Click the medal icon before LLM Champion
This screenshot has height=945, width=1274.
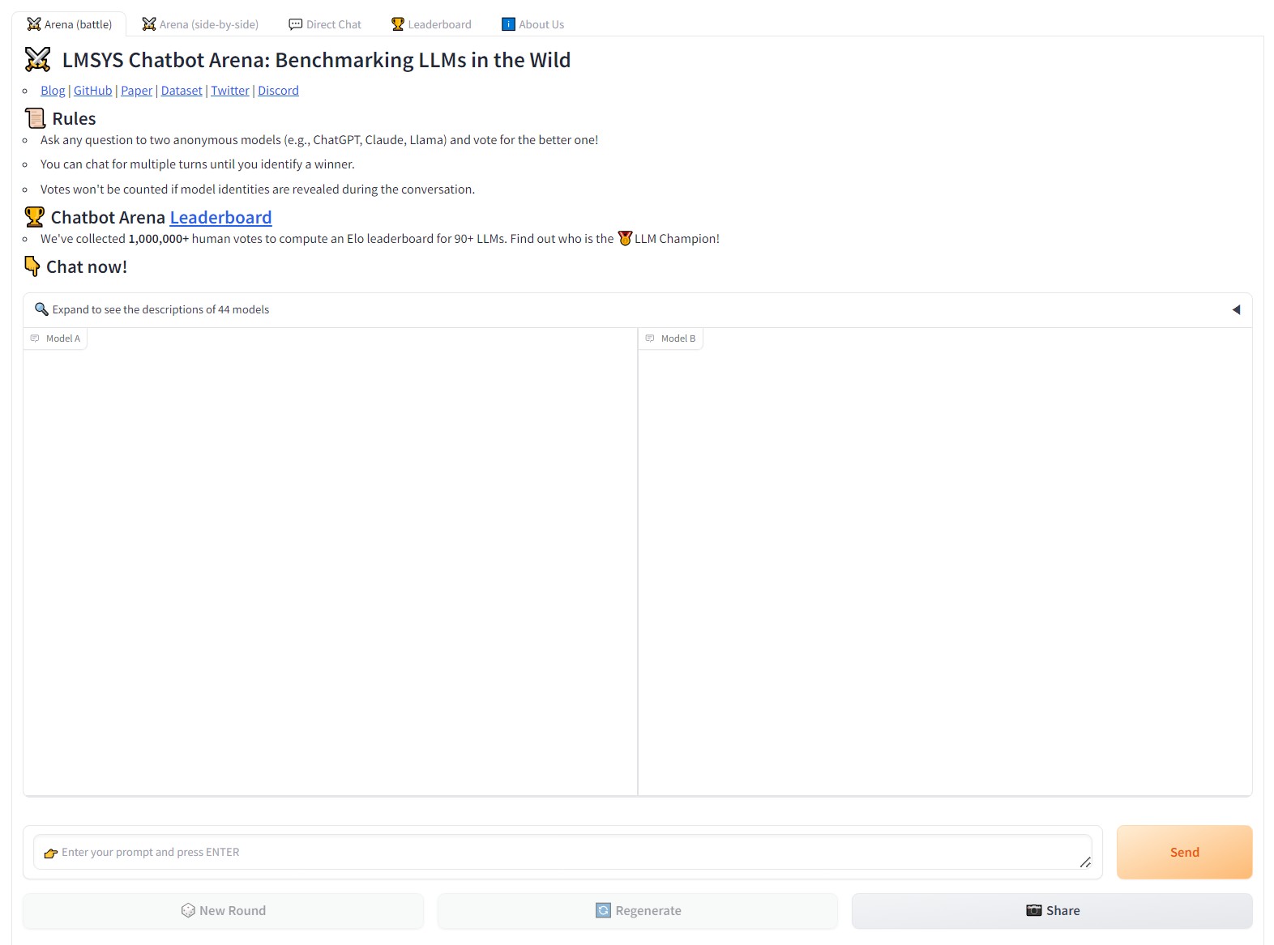click(x=625, y=239)
